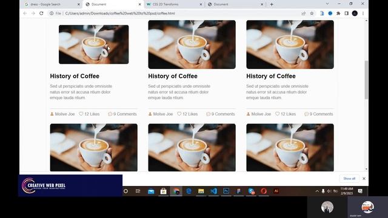Click Cortana circle in taskbar
Image resolution: width=388 pixels, height=218 pixels.
click(125, 191)
